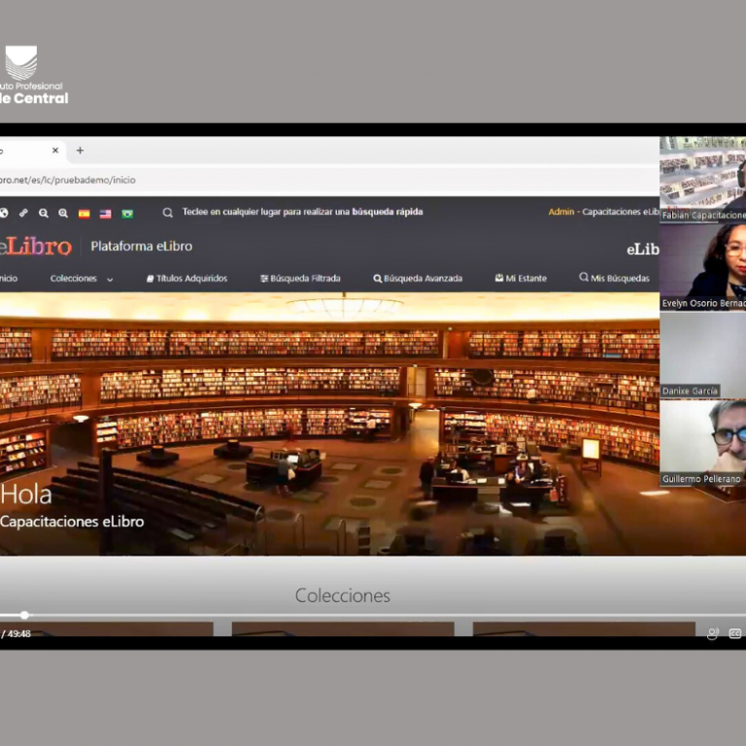Switch language with the Brazilian flag
The height and width of the screenshot is (746, 746).
127,213
